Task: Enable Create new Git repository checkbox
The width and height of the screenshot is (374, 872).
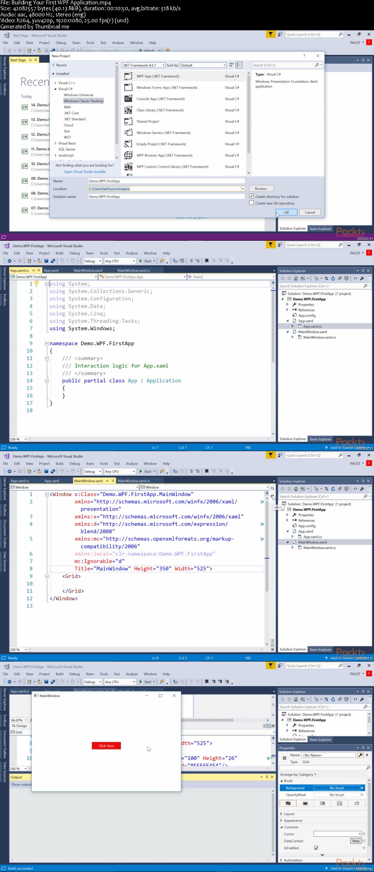Action: [x=252, y=203]
